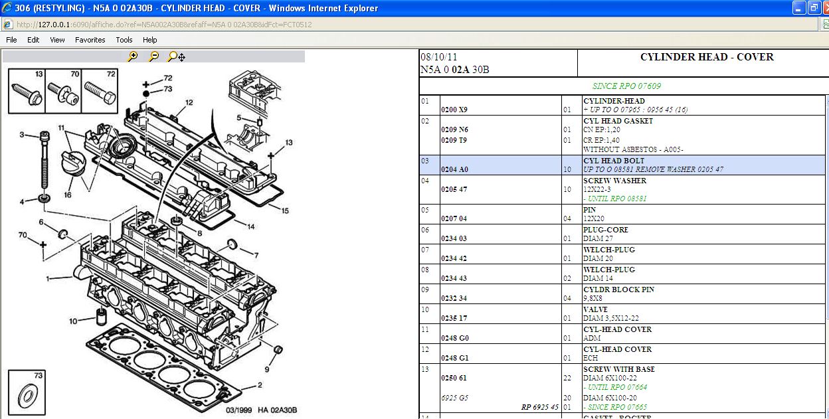
Task: Select screw 13 thumbnail in diagram
Action: coord(27,92)
